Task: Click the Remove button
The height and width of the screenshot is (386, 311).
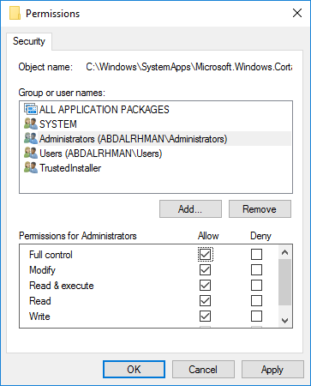Action: point(260,209)
